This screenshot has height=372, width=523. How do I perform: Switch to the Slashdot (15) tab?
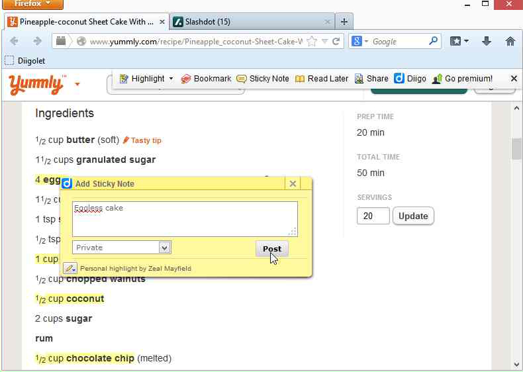click(x=253, y=22)
